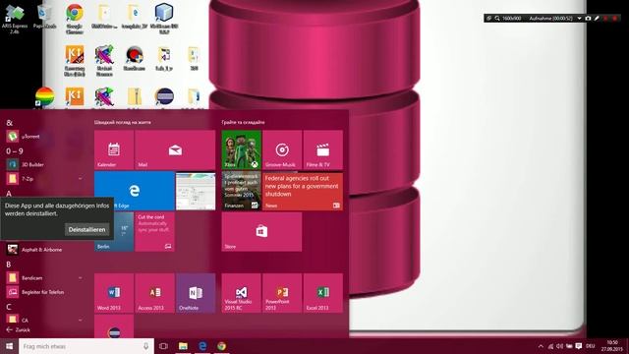
Task: Open Chrome from the taskbar
Action: (221, 346)
